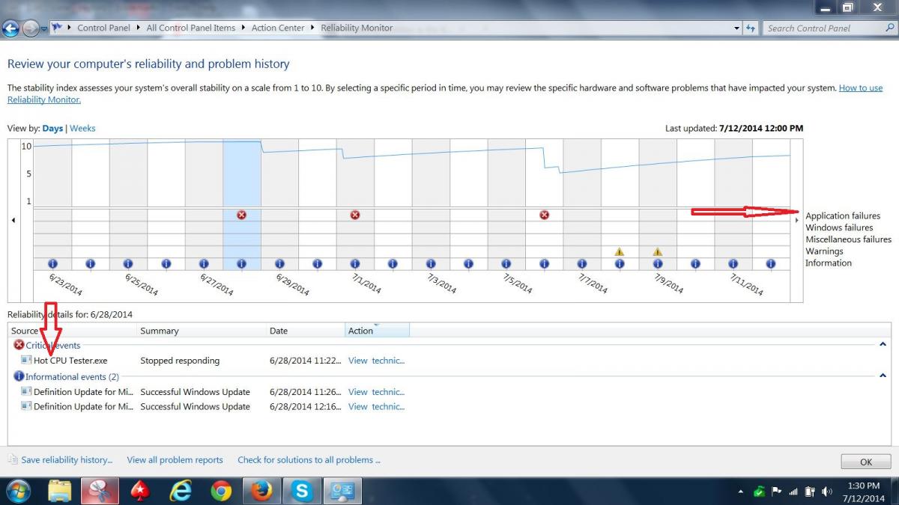Switch chart view to Days
This screenshot has width=899, height=505.
[x=52, y=128]
